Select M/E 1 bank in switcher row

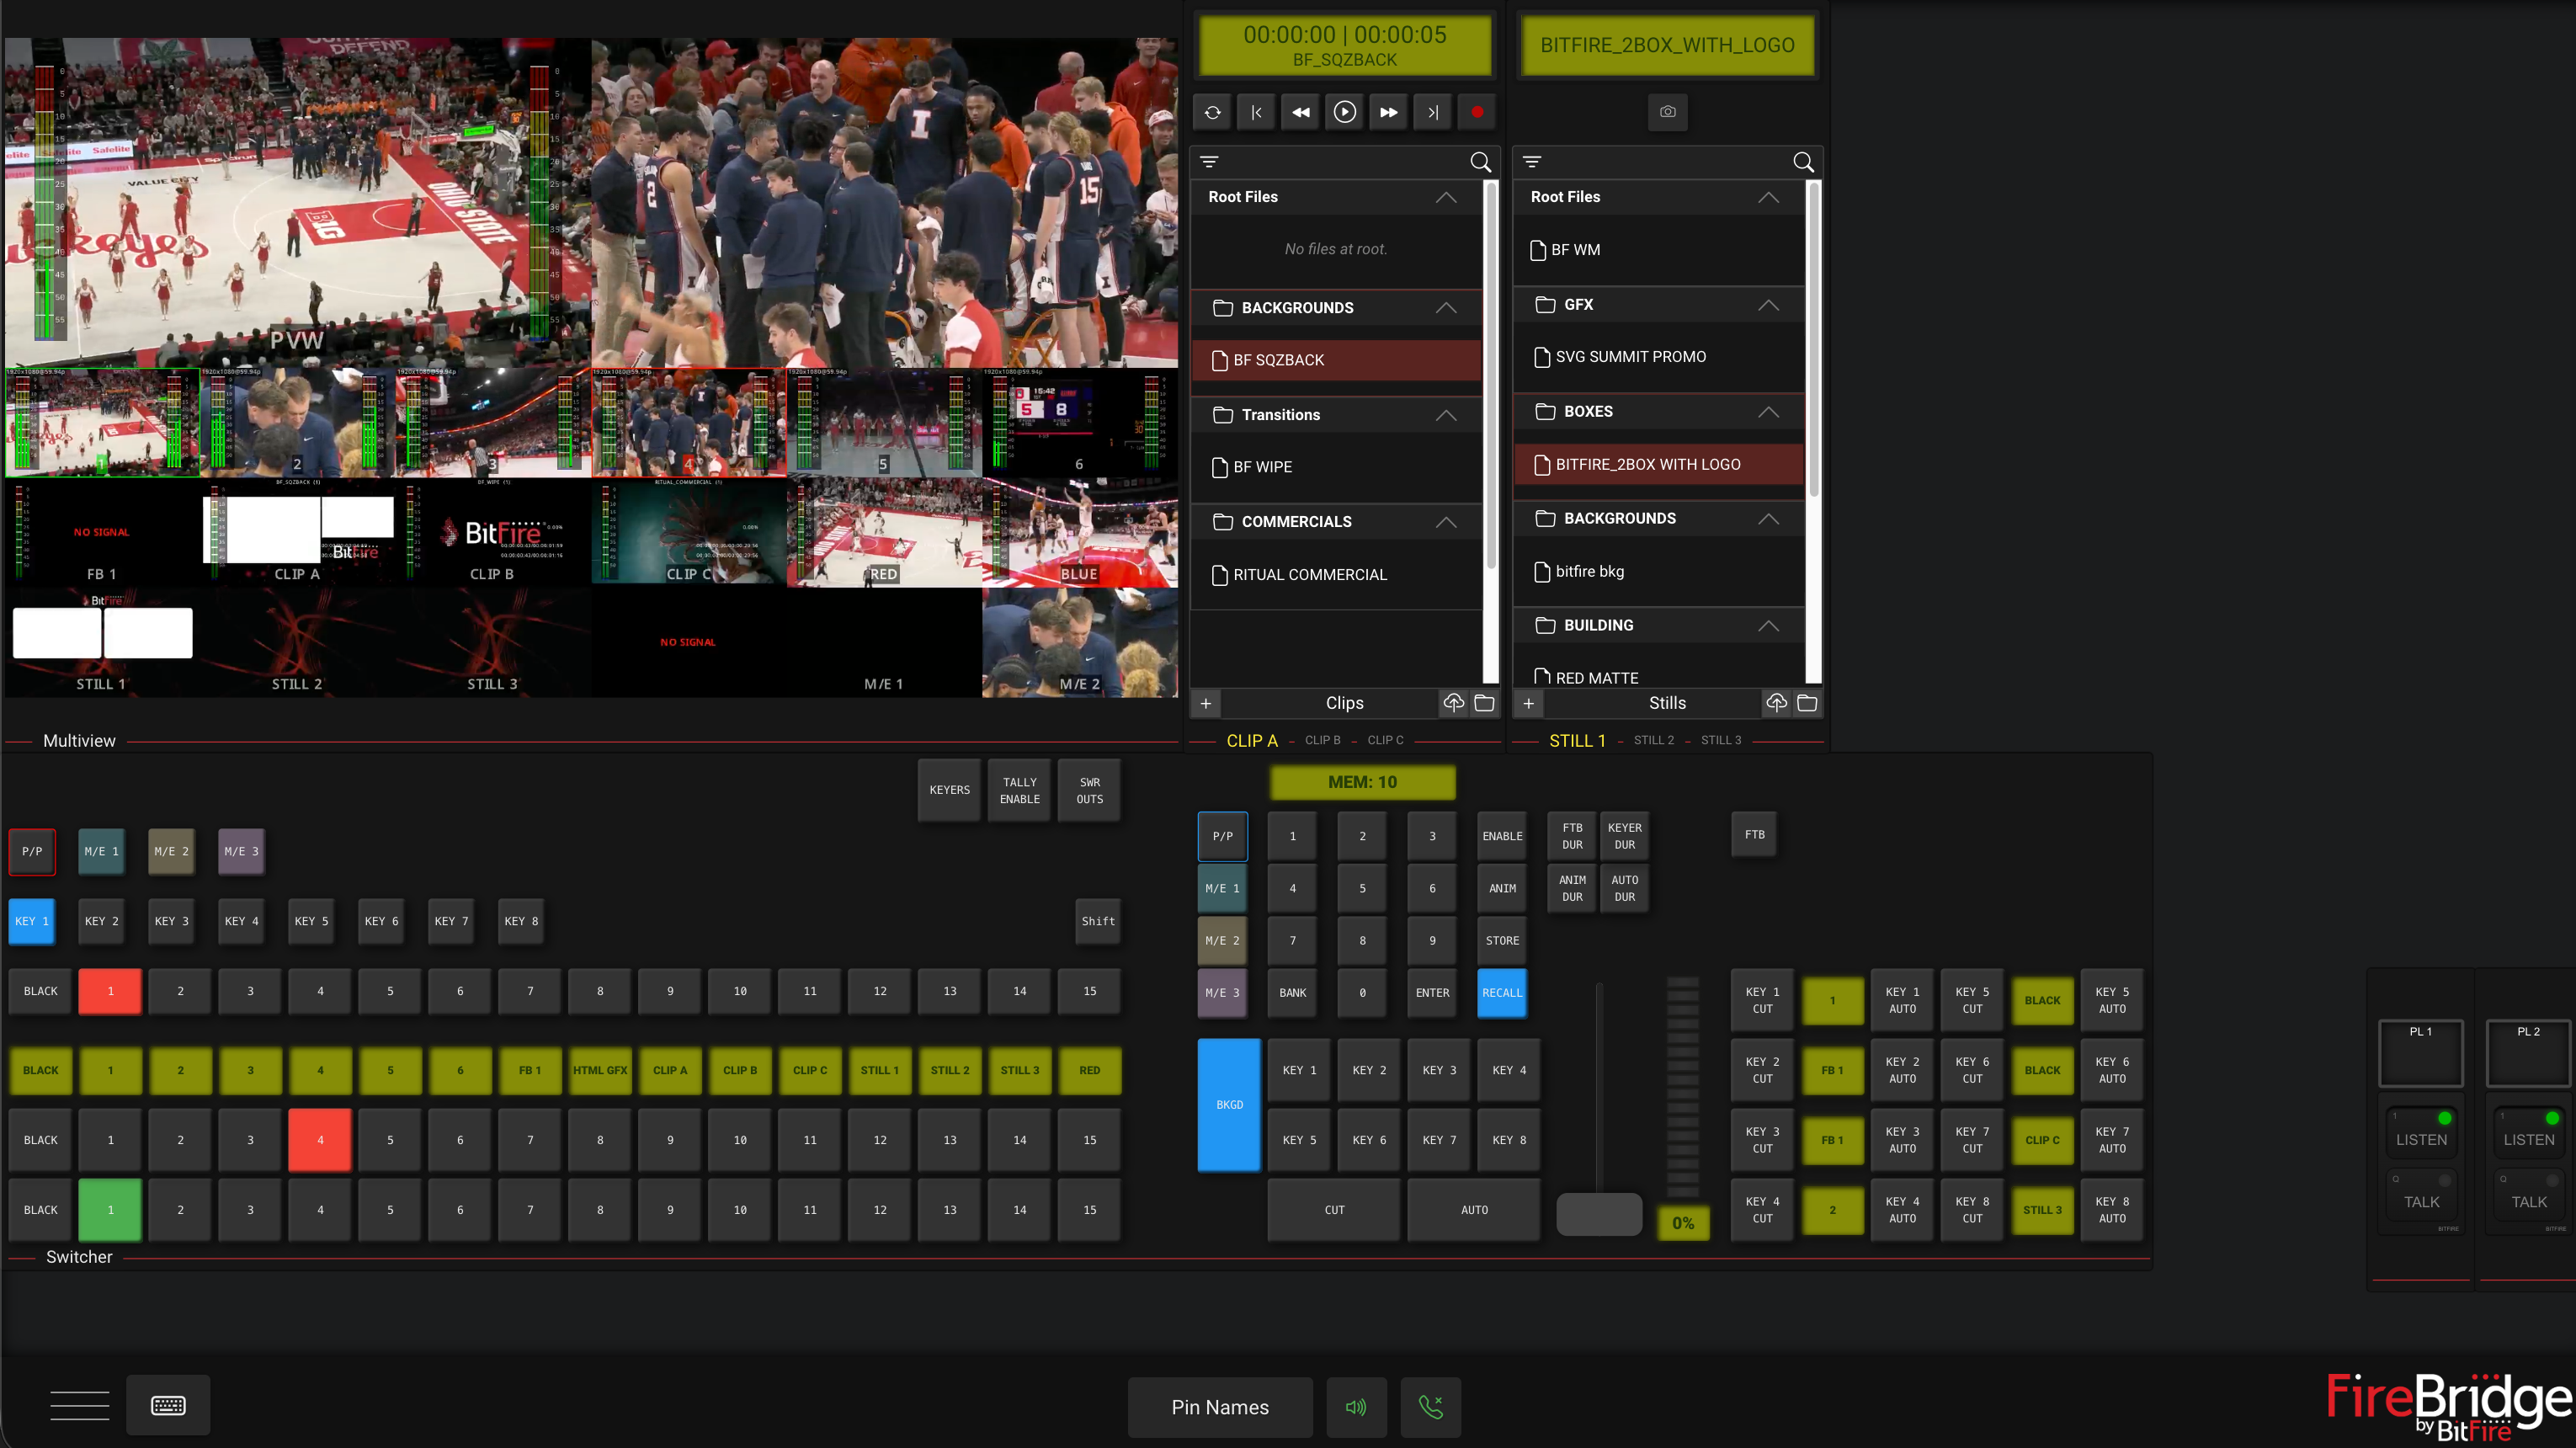tap(102, 851)
